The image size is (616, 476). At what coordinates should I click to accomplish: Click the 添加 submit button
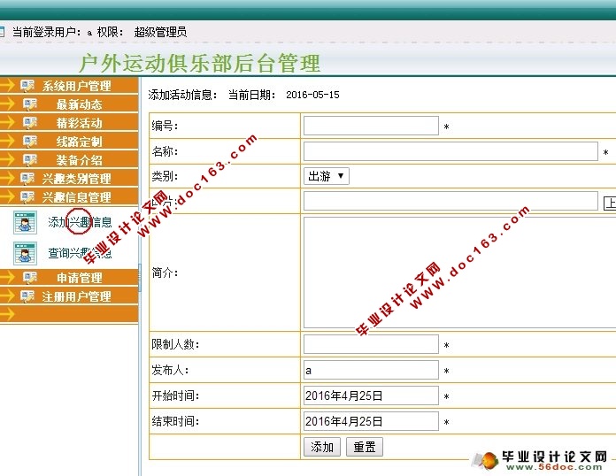[x=322, y=447]
